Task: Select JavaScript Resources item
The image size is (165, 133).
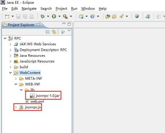Action: click(37, 61)
